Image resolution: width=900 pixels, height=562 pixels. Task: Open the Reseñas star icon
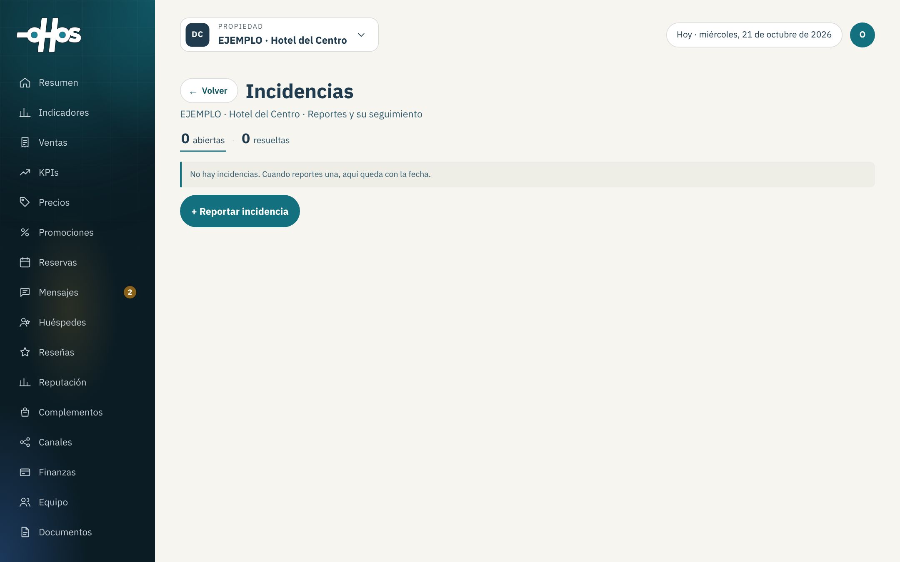[25, 352]
